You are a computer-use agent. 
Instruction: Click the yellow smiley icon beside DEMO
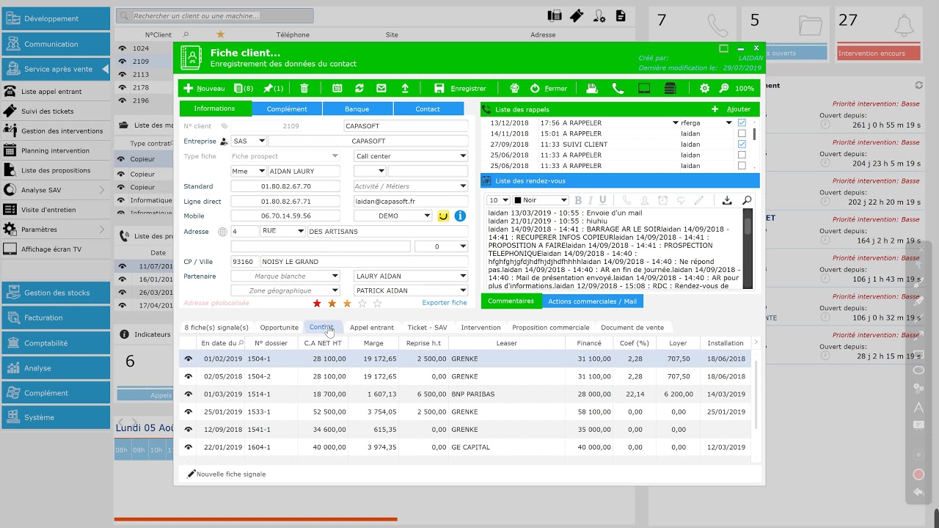443,216
